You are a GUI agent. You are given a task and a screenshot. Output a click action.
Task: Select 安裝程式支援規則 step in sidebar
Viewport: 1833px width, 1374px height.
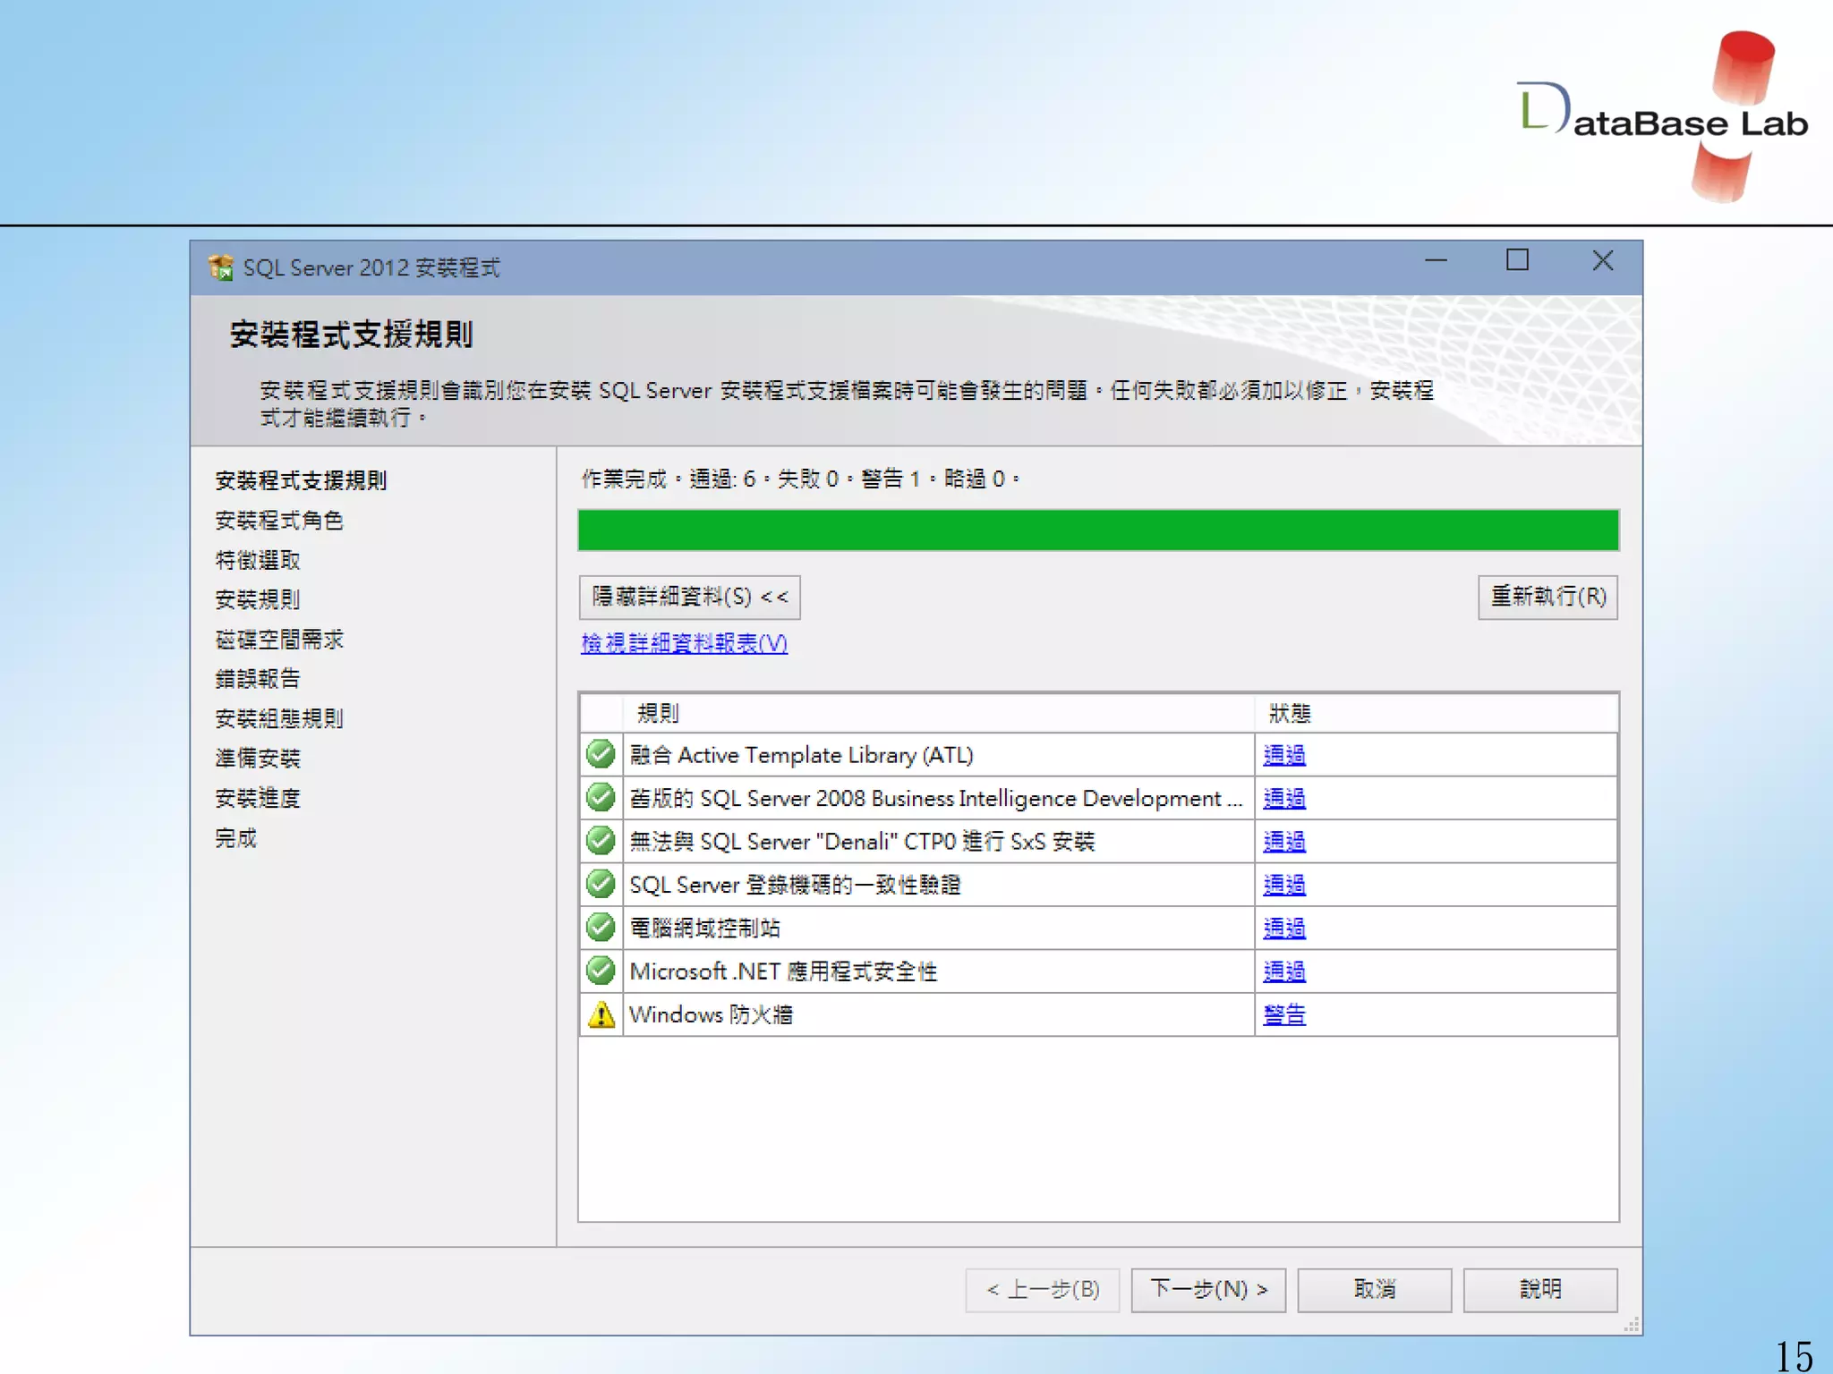tap(301, 480)
